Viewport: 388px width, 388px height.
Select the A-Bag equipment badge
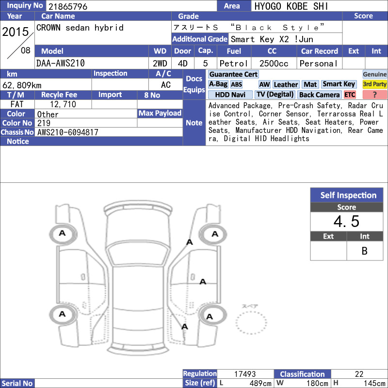tap(218, 84)
